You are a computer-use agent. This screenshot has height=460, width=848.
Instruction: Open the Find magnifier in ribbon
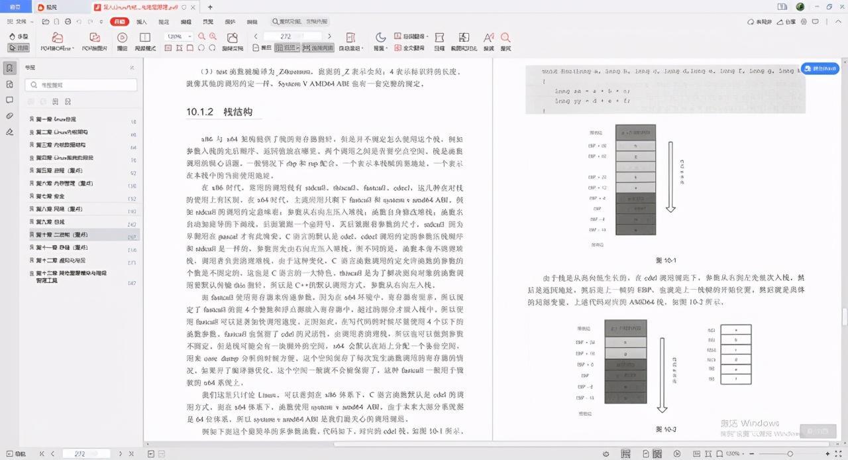click(505, 42)
